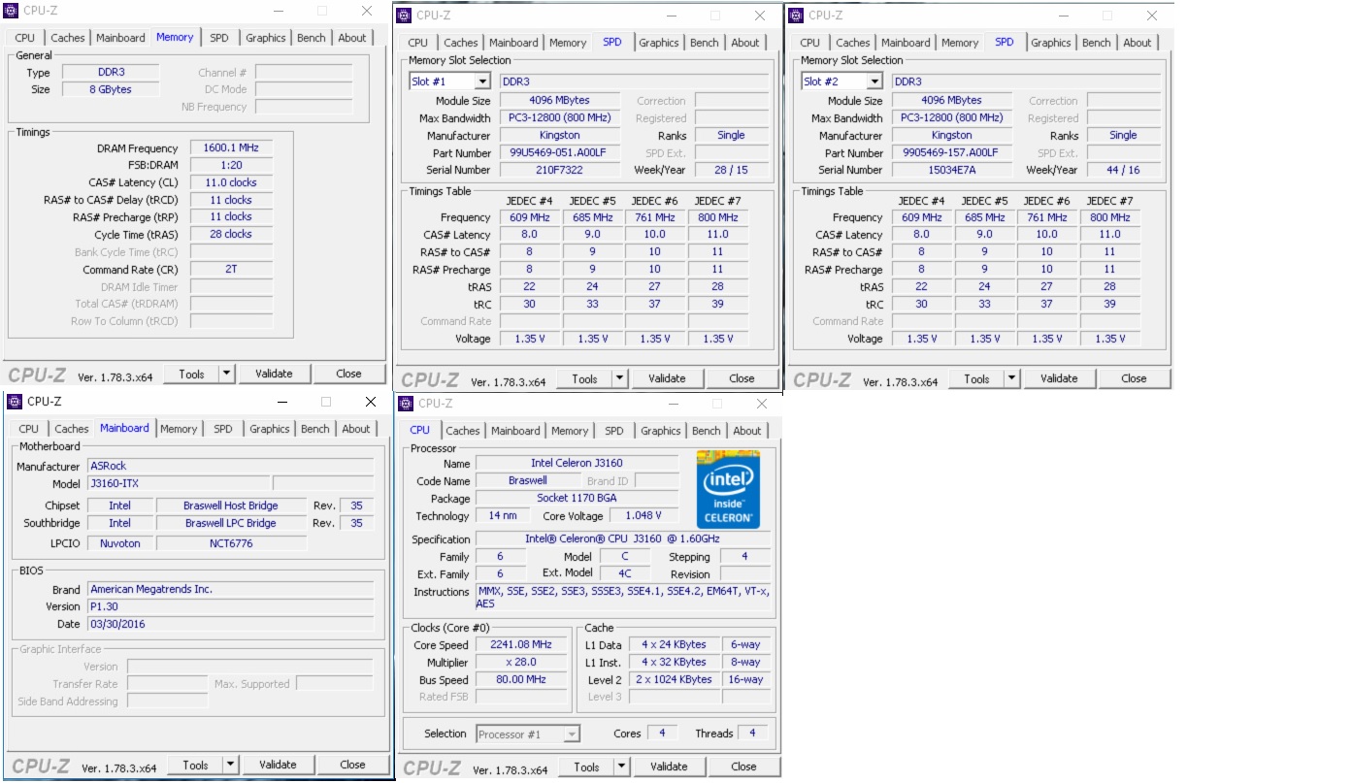The width and height of the screenshot is (1352, 783).
Task: Open the Slot #1 memory slot dropdown
Action: pyautogui.click(x=482, y=82)
